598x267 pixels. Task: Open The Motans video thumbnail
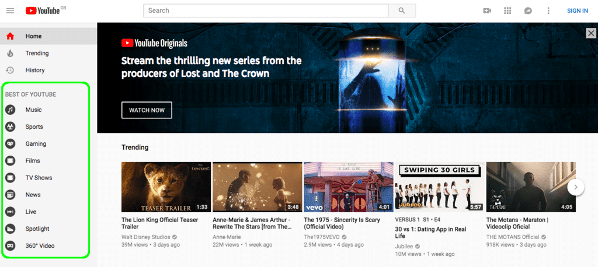click(531, 187)
